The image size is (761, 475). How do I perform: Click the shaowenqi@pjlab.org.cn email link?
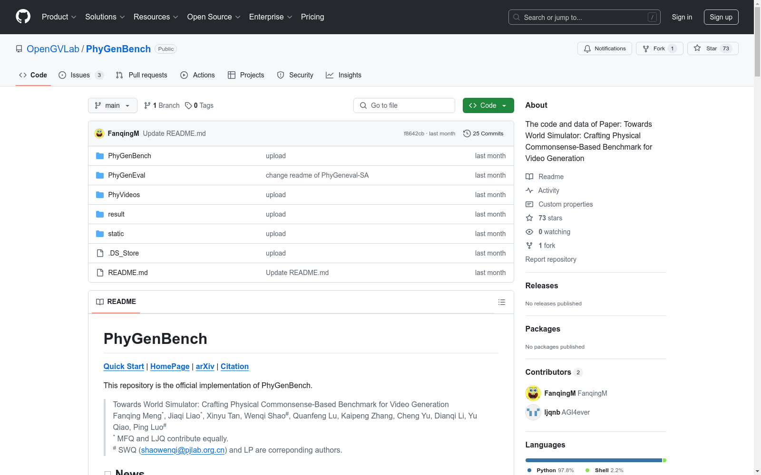[183, 450]
